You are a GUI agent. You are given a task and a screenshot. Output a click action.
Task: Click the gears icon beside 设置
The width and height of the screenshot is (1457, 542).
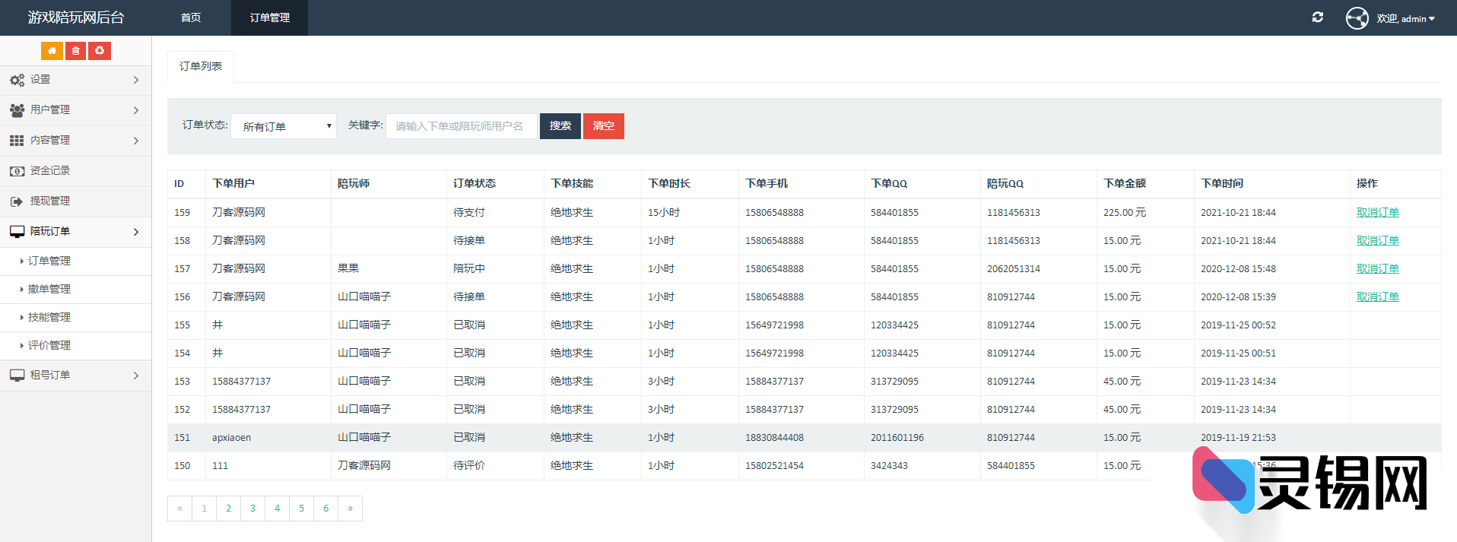point(17,80)
